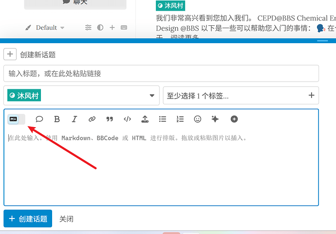The width and height of the screenshot is (336, 234).
Task: Insert preformatted code text
Action: pyautogui.click(x=127, y=119)
